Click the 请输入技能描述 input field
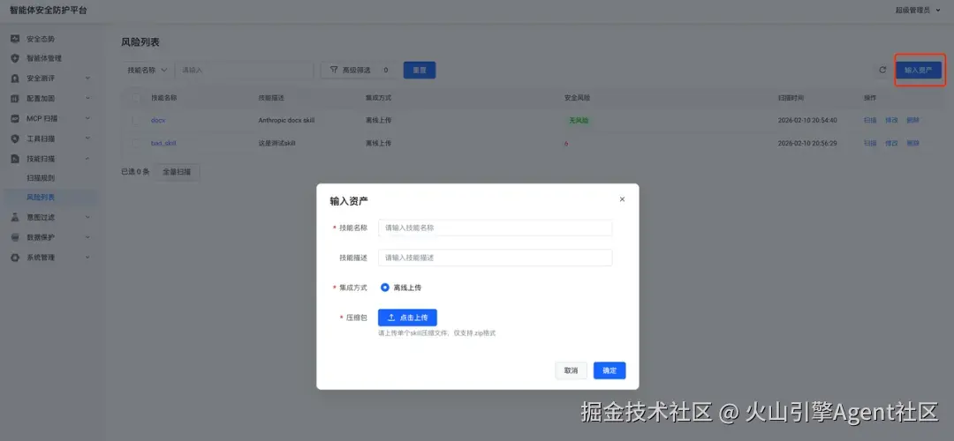The width and height of the screenshot is (954, 441). (x=496, y=258)
